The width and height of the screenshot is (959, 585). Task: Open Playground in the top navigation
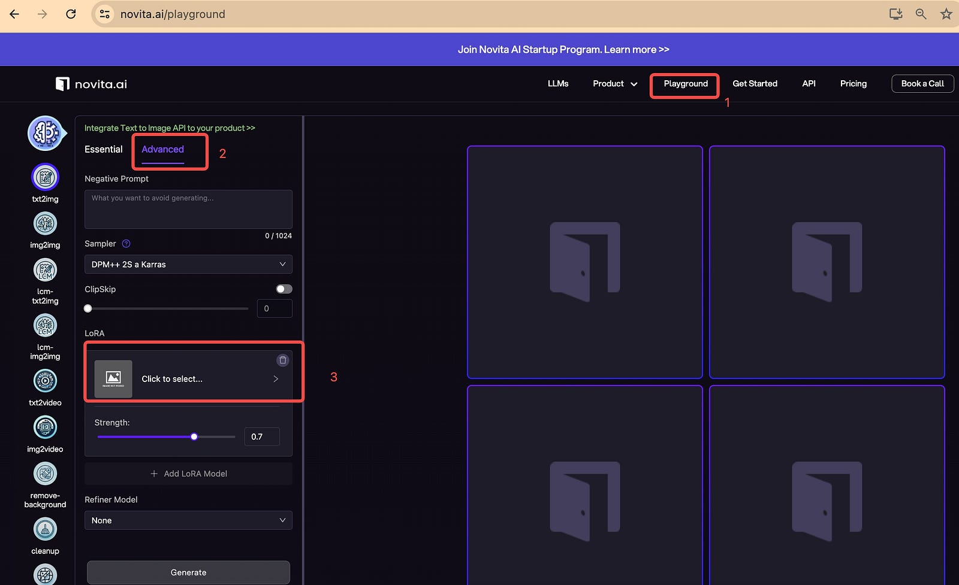click(686, 84)
